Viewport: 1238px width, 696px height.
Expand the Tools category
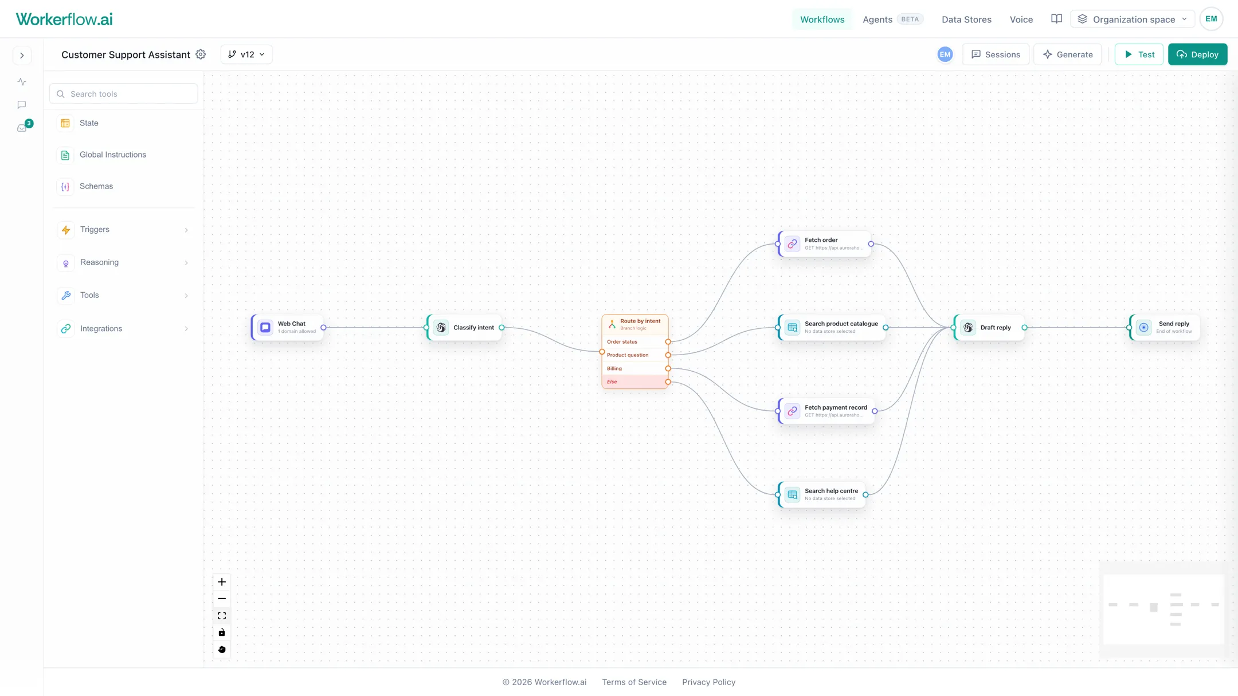124,295
